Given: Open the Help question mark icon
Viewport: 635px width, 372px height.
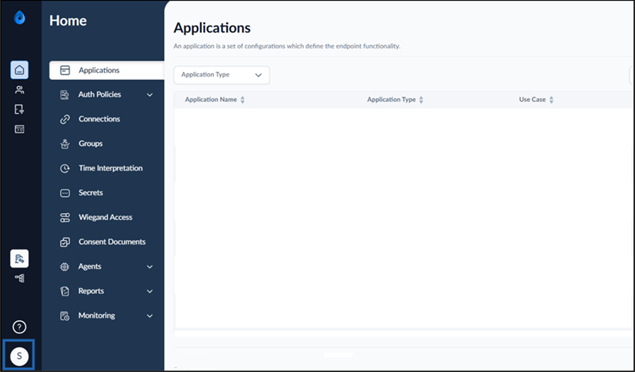Looking at the screenshot, I should (x=19, y=327).
